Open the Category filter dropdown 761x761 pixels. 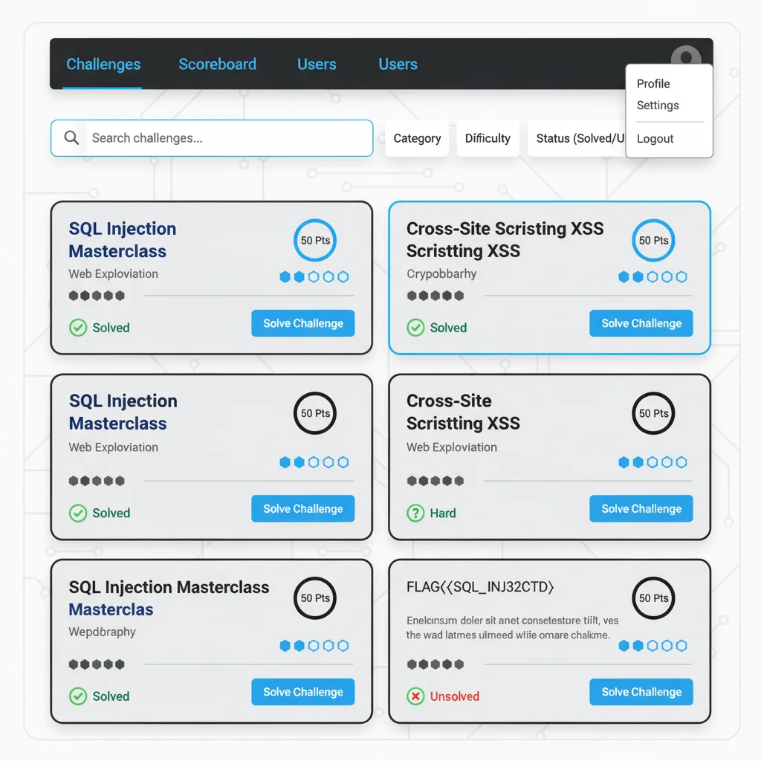pos(417,138)
